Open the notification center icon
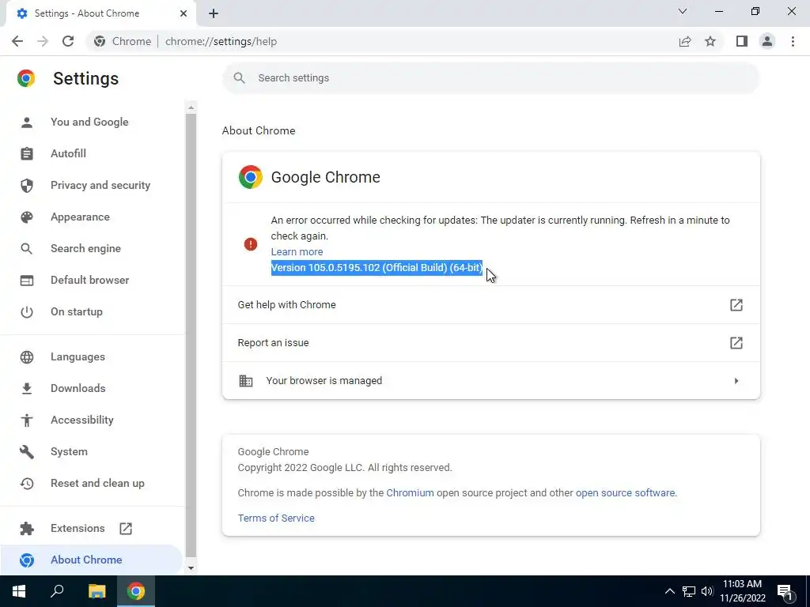 (x=785, y=591)
